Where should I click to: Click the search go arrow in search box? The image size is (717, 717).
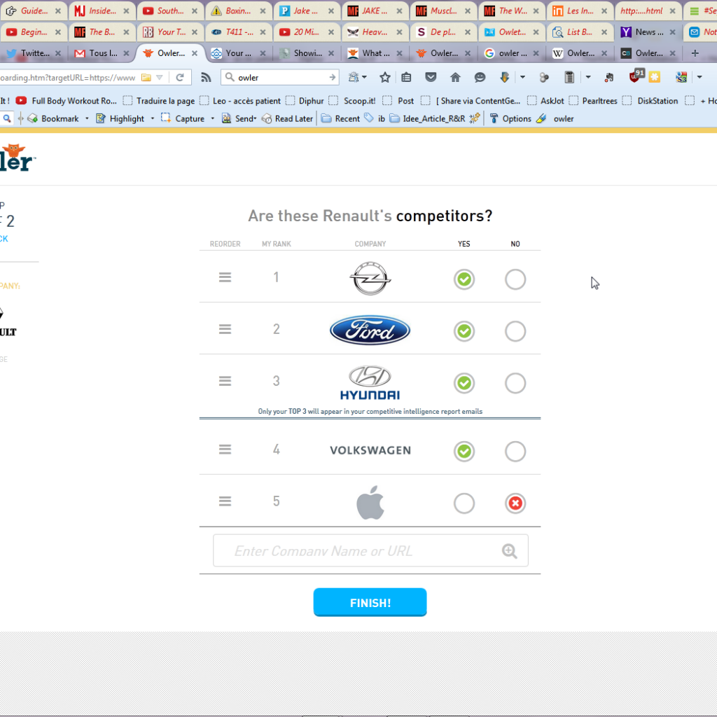(333, 77)
